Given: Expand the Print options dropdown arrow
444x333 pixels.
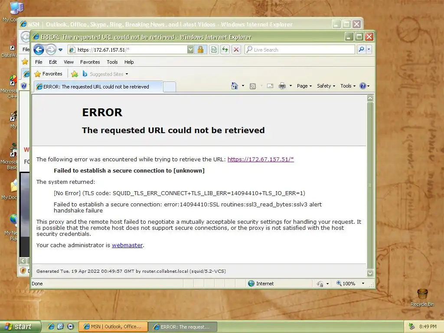Looking at the screenshot, I should [x=291, y=86].
